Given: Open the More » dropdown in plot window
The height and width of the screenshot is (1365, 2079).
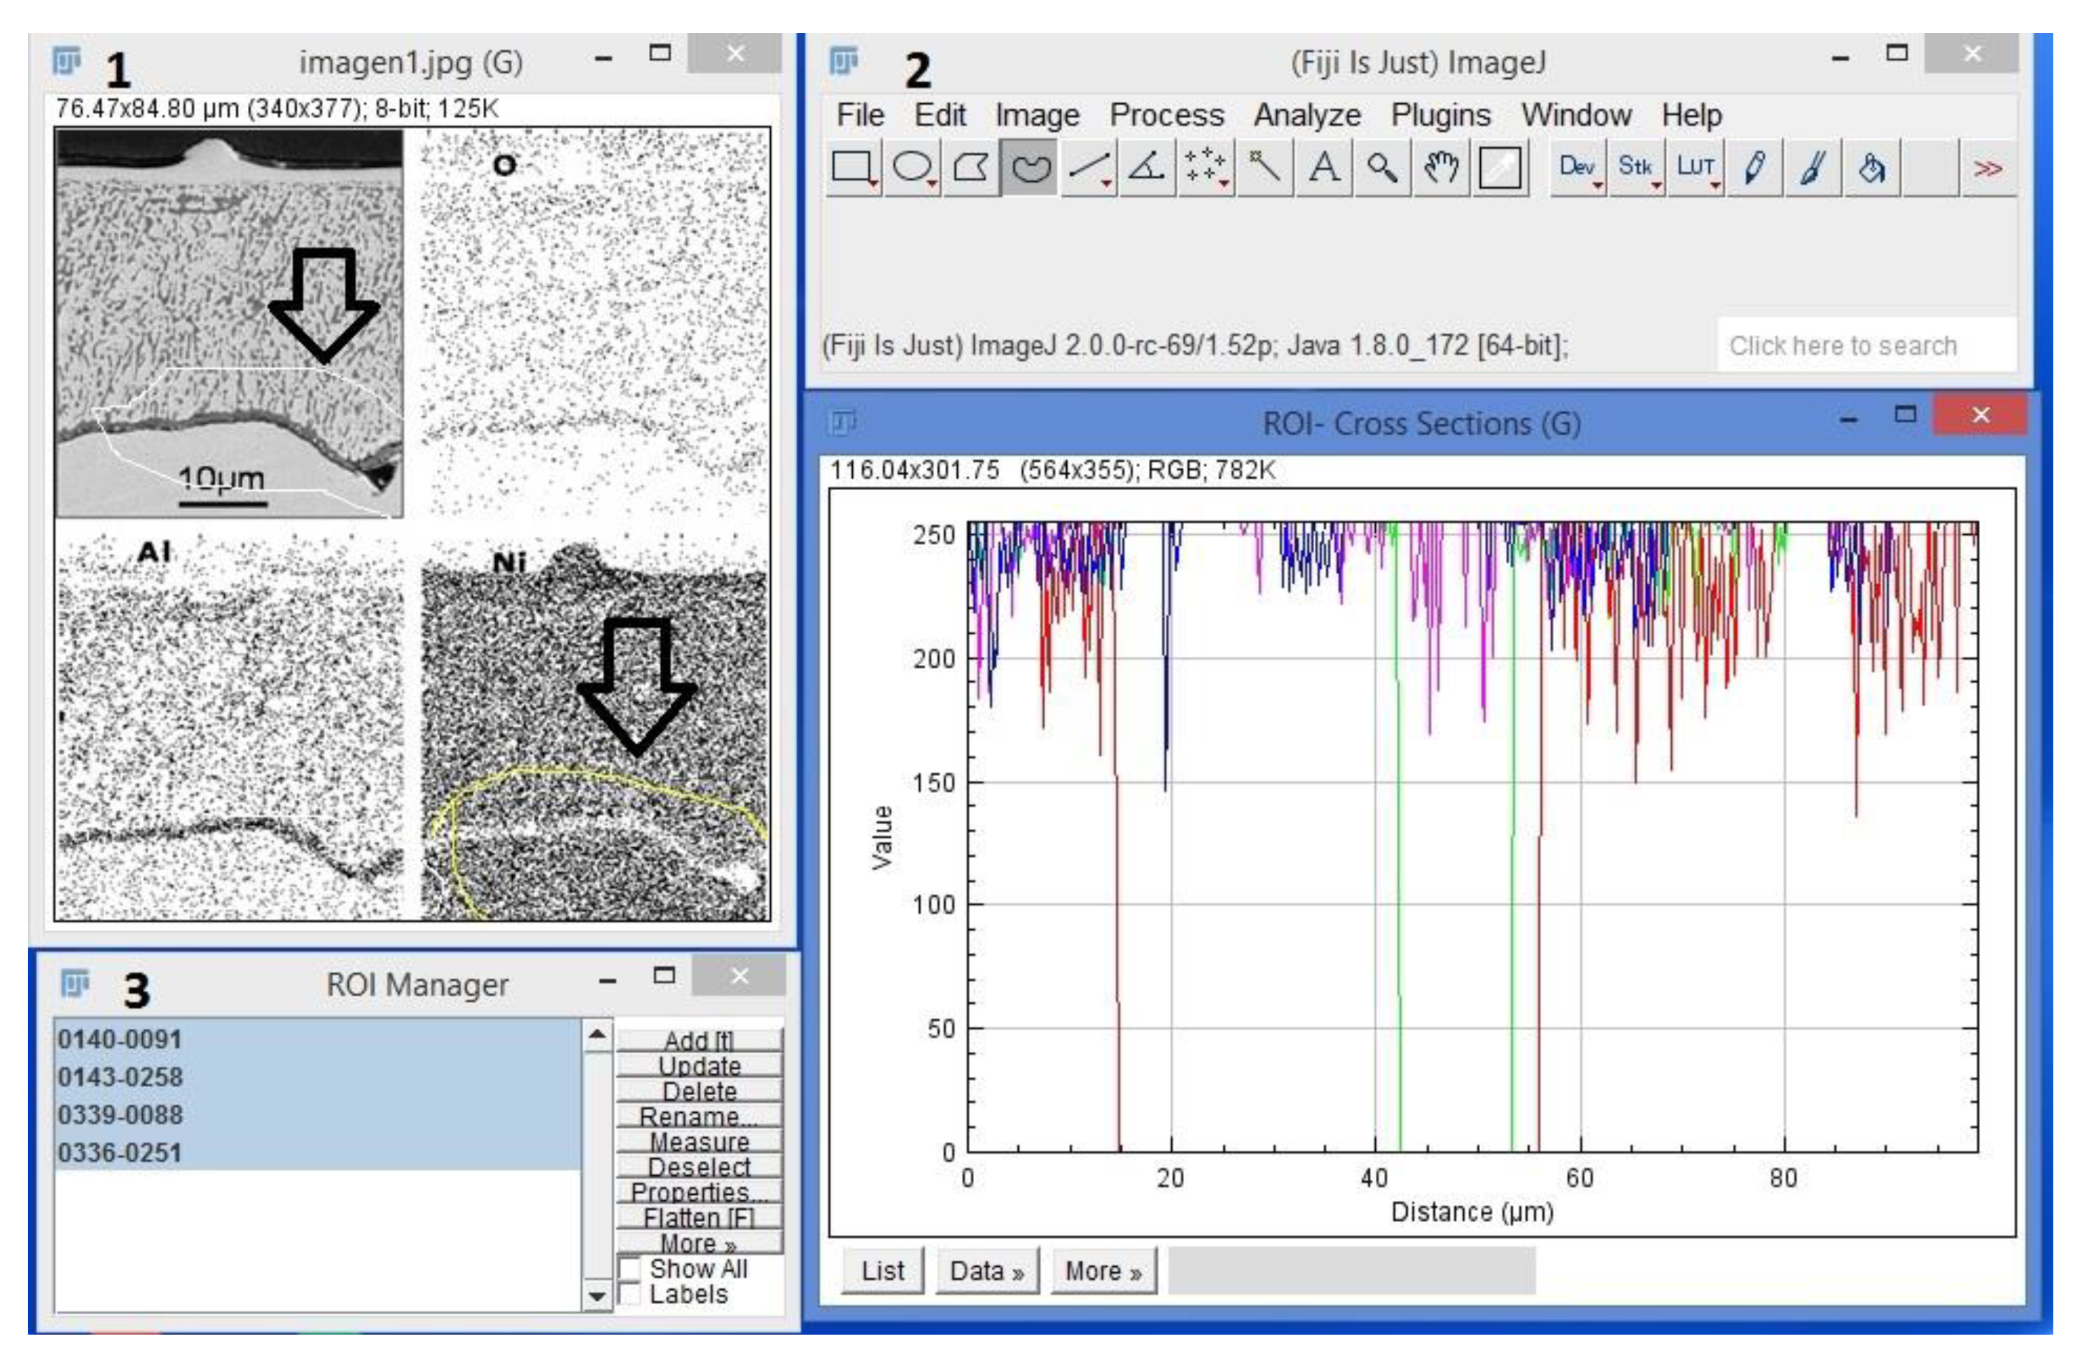Looking at the screenshot, I should click(1103, 1270).
